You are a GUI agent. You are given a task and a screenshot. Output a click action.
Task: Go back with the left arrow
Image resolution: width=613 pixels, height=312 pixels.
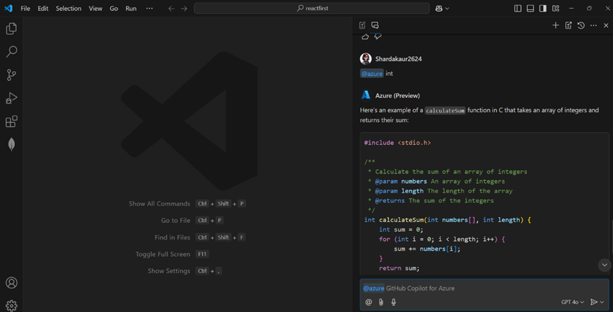(172, 8)
